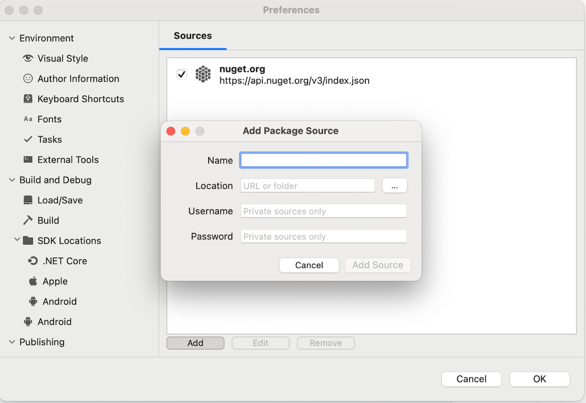Collapse the Build and Debug section
This screenshot has height=403, width=586.
(12, 180)
